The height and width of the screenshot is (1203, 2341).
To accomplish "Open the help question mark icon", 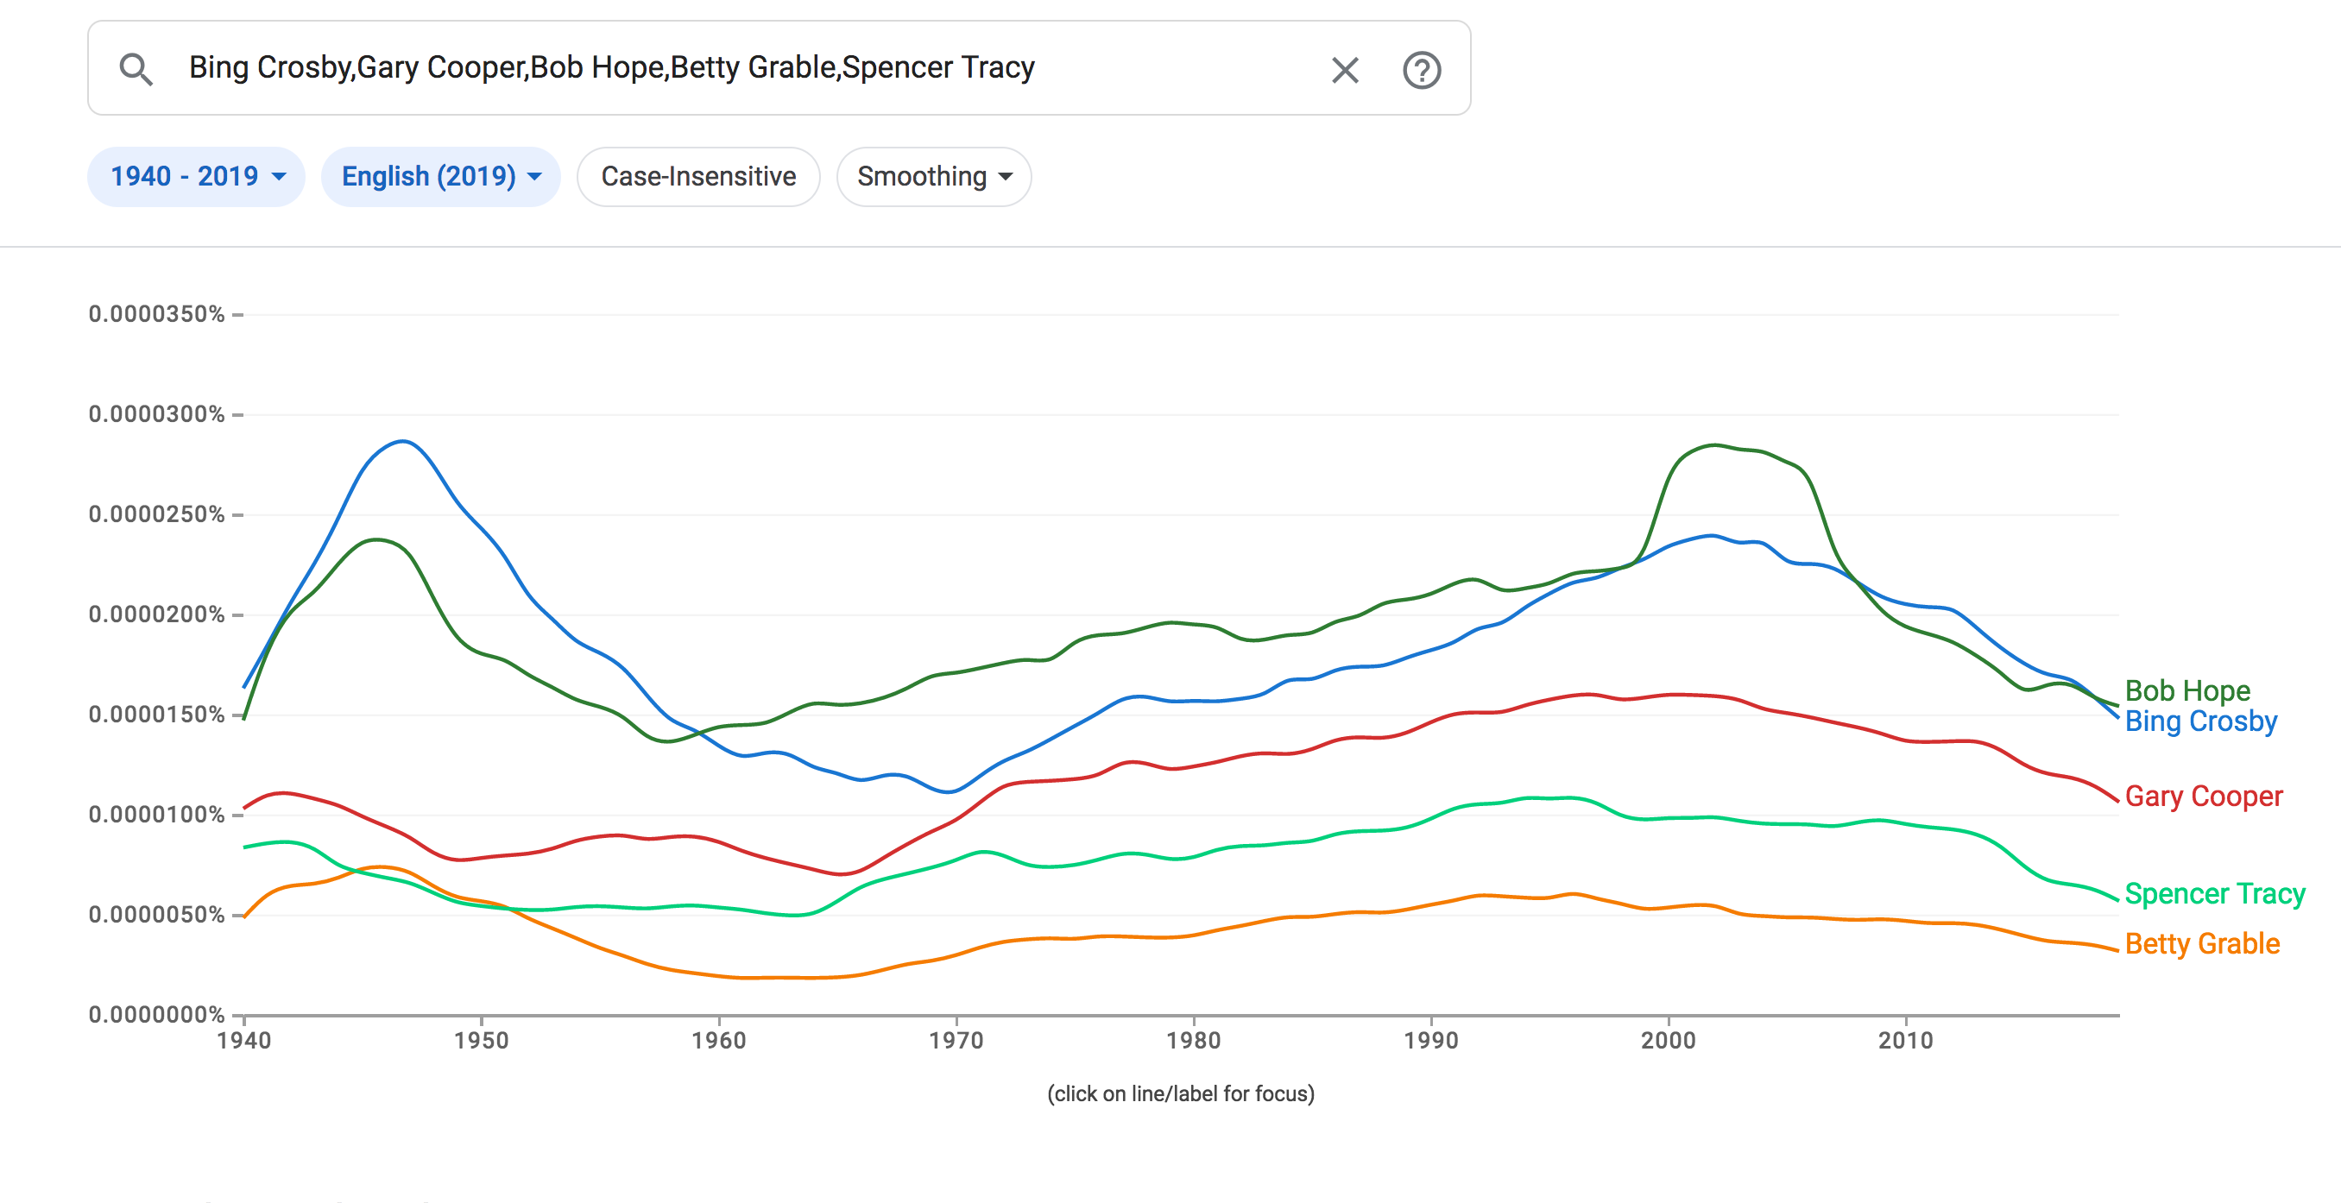I will coord(1423,69).
